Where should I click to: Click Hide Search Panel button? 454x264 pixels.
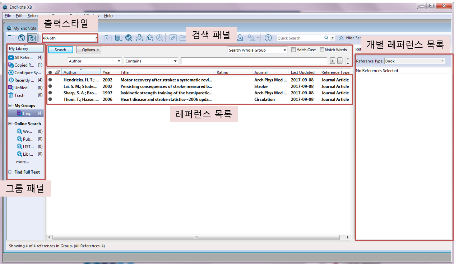[351, 38]
